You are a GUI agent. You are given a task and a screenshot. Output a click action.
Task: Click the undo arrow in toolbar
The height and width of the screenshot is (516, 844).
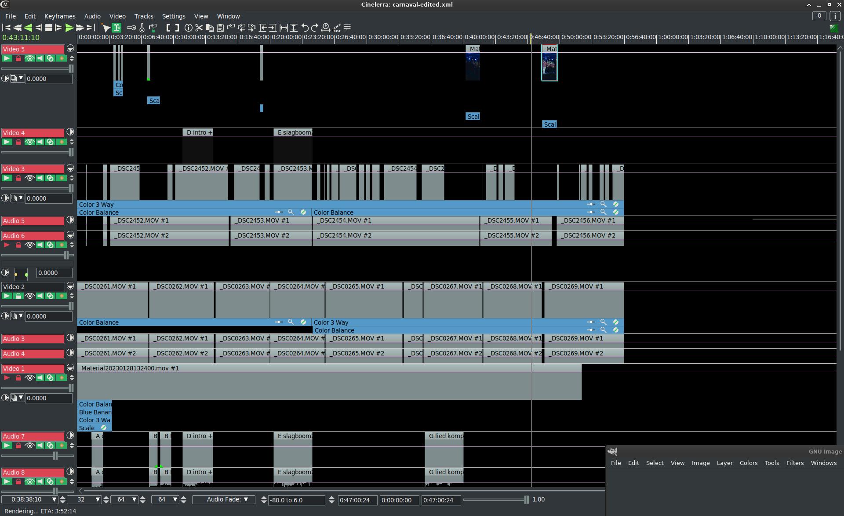305,28
